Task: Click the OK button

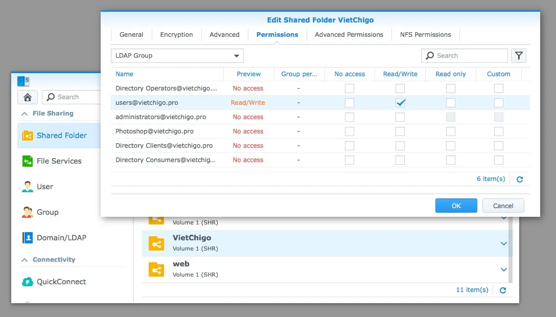Action: (456, 206)
